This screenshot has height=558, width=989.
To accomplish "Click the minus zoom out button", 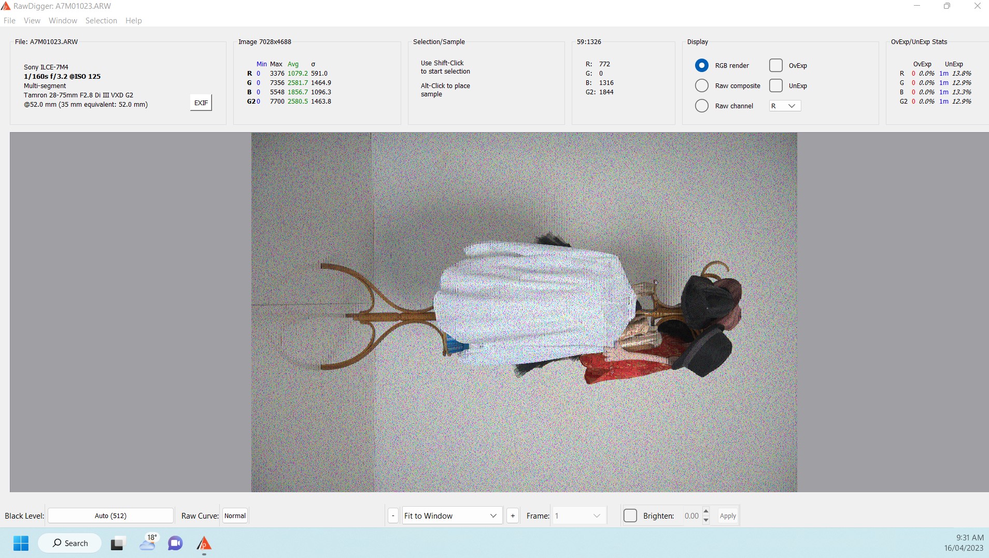I will [393, 516].
